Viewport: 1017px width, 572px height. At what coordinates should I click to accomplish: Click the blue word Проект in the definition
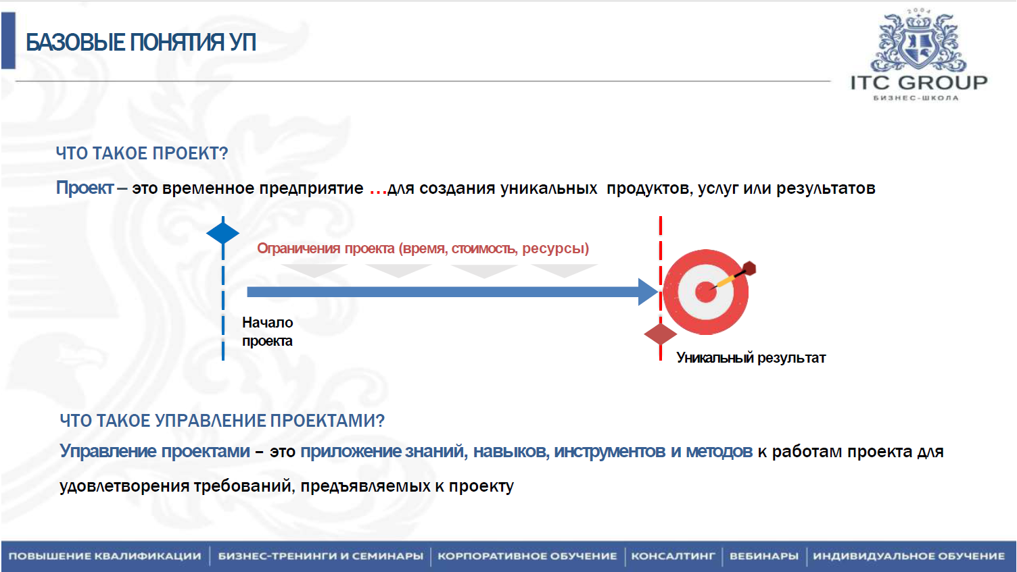coord(85,188)
